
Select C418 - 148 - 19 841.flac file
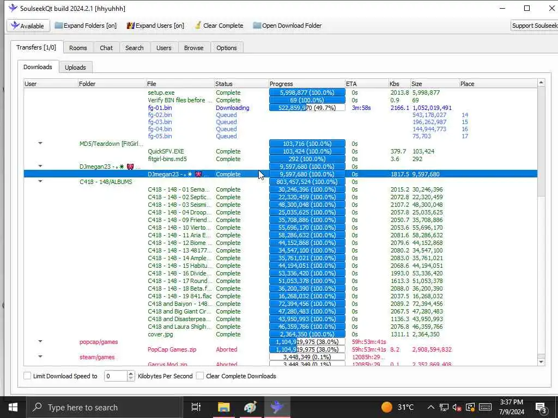tap(180, 296)
